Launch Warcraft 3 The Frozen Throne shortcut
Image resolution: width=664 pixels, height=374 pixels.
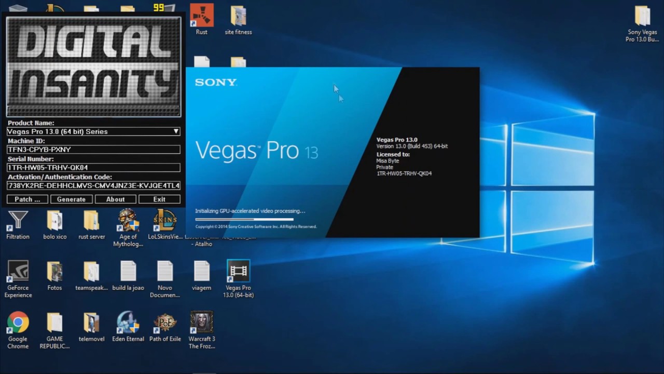202,330
